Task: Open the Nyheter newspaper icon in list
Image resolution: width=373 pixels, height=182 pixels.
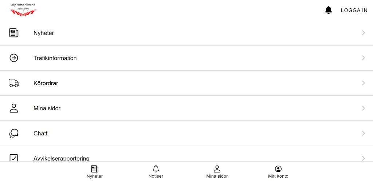Action: [14, 33]
